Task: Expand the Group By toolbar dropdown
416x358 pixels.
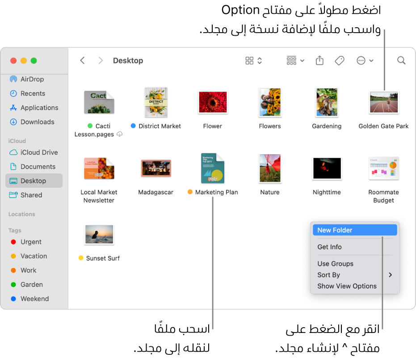Action: [x=295, y=60]
